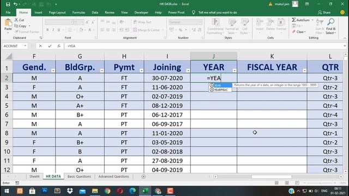
Task: Open the Pymt column filter dropdown
Action: click(142, 71)
